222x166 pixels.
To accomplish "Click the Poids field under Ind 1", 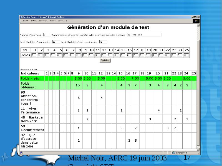I will (x=34, y=55).
